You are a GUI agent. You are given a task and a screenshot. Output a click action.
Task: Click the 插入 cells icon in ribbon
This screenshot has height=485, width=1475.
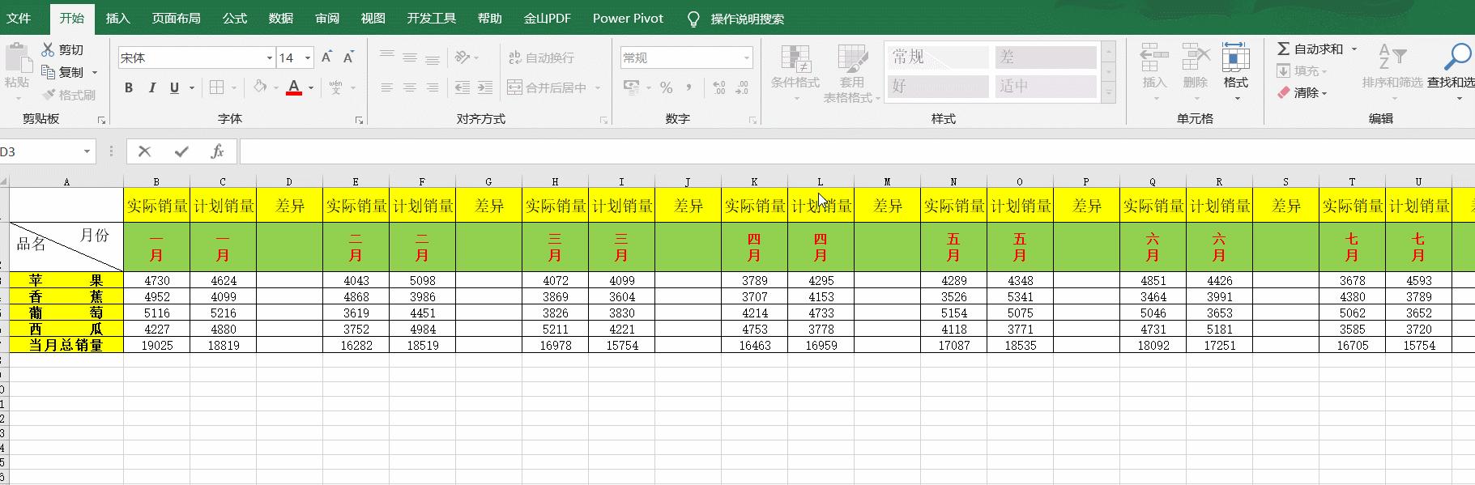pos(1154,58)
